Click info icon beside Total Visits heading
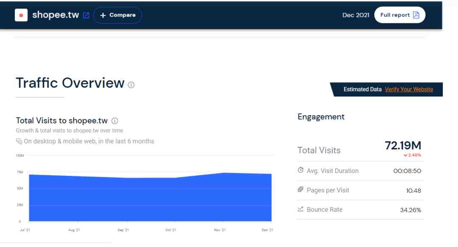Screen dimensions: 458x247 114,121
